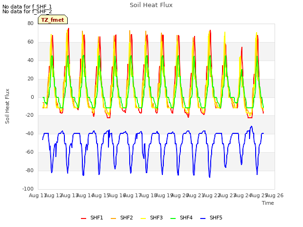Click the Soil Heat Flux chart title
This screenshot has width=303, height=227.
(x=151, y=5)
